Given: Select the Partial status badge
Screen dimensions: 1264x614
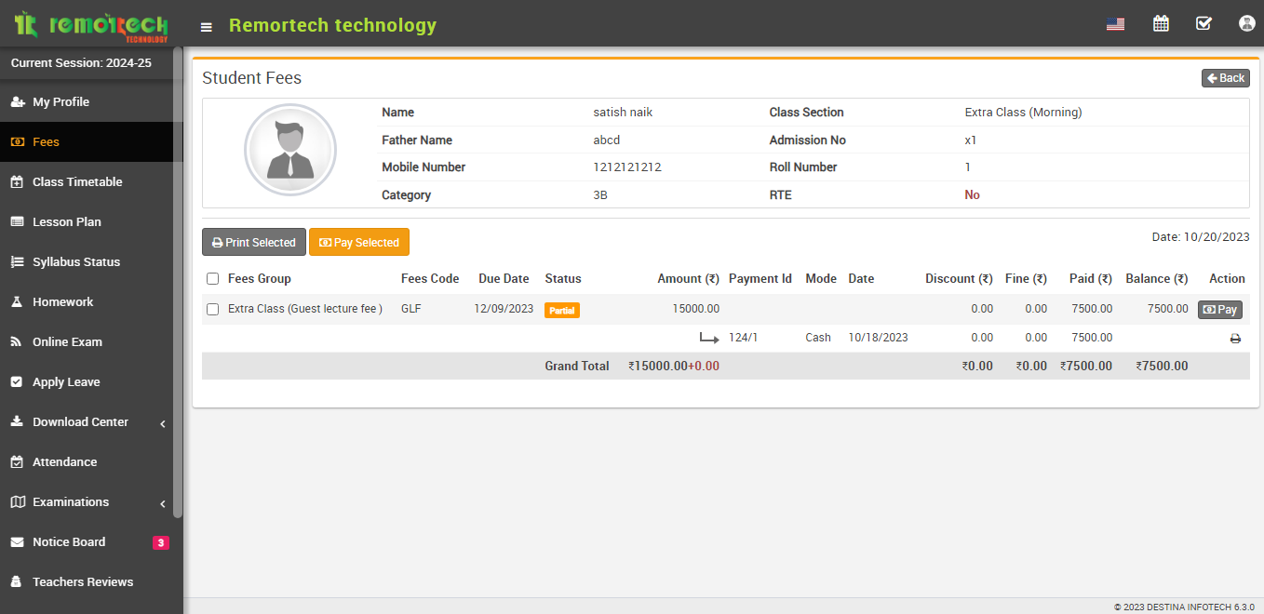Looking at the screenshot, I should [562, 309].
